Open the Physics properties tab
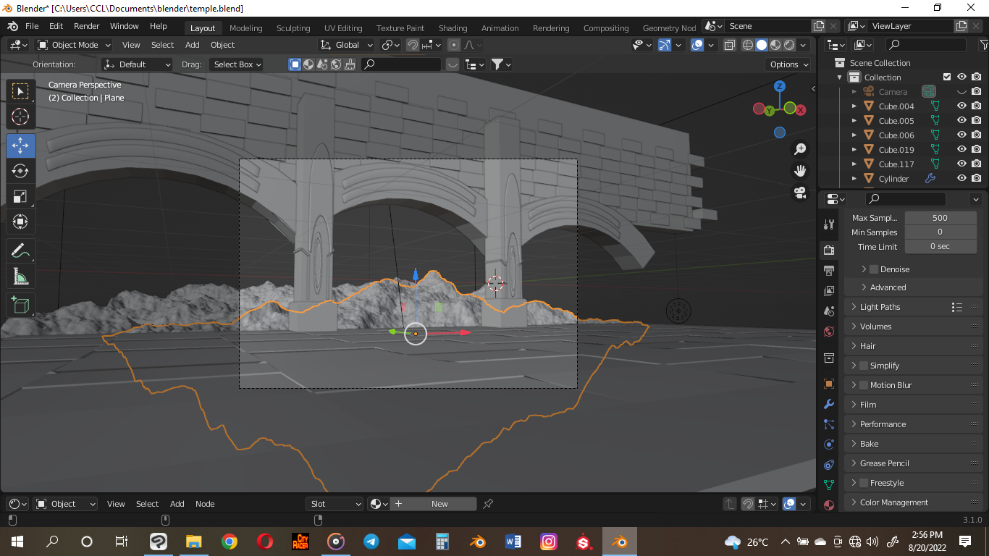Screen dimensions: 989x556 829,444
